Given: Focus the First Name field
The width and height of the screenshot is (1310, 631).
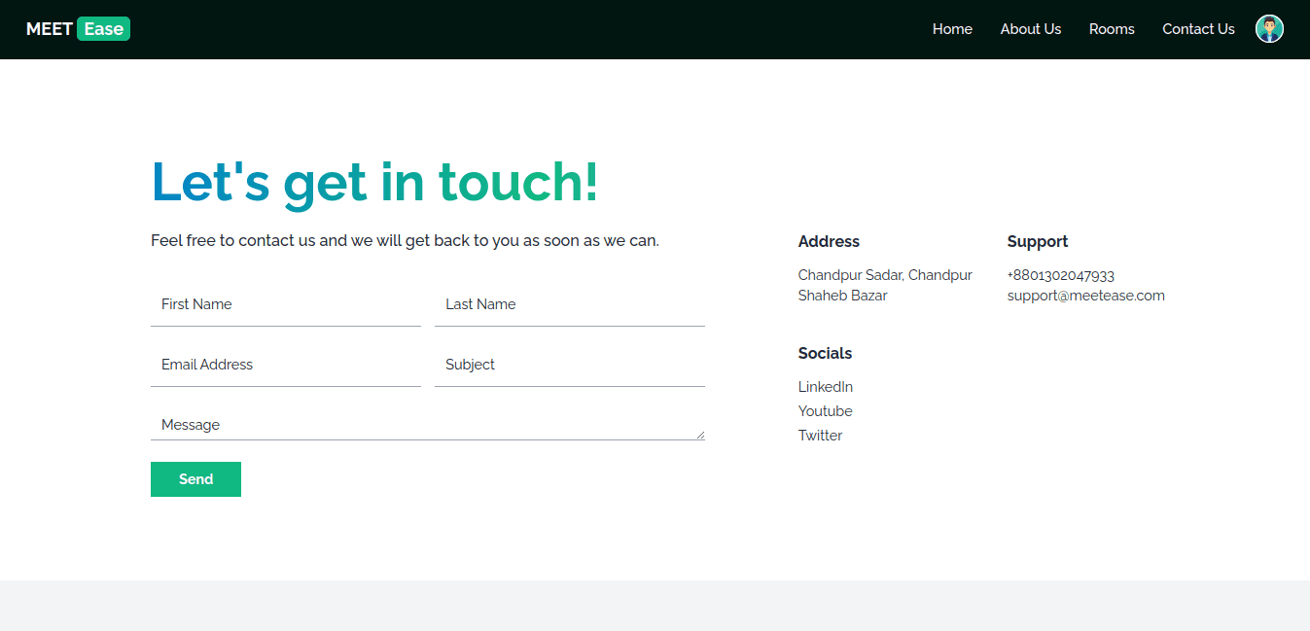Looking at the screenshot, I should pos(286,305).
